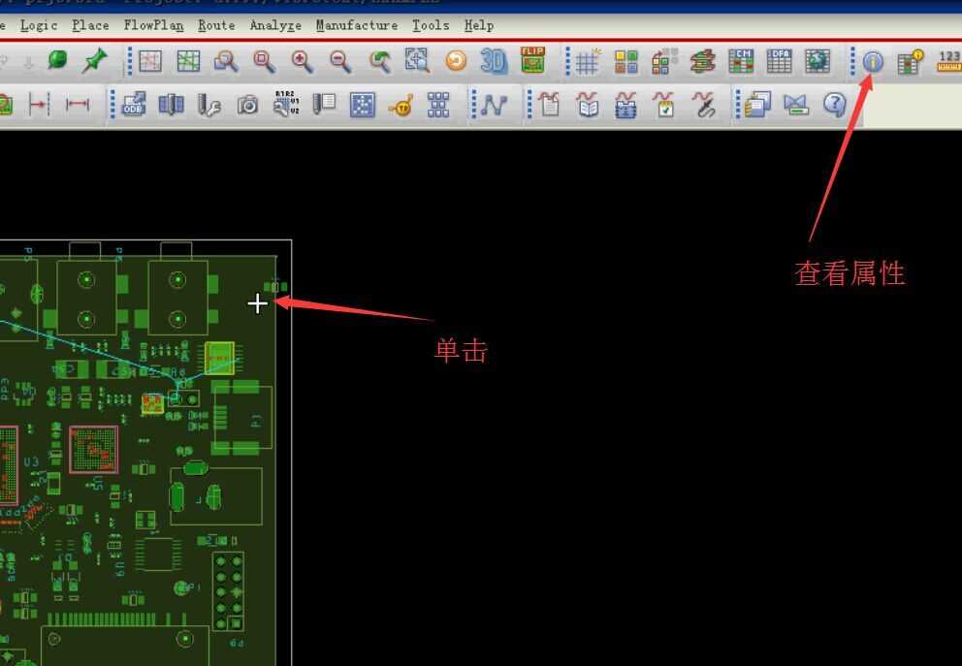Select the Zoom by Points tool
Image resolution: width=962 pixels, height=666 pixels.
coord(226,61)
